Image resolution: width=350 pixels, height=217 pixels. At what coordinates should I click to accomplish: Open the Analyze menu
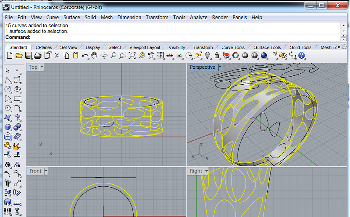pos(199,17)
